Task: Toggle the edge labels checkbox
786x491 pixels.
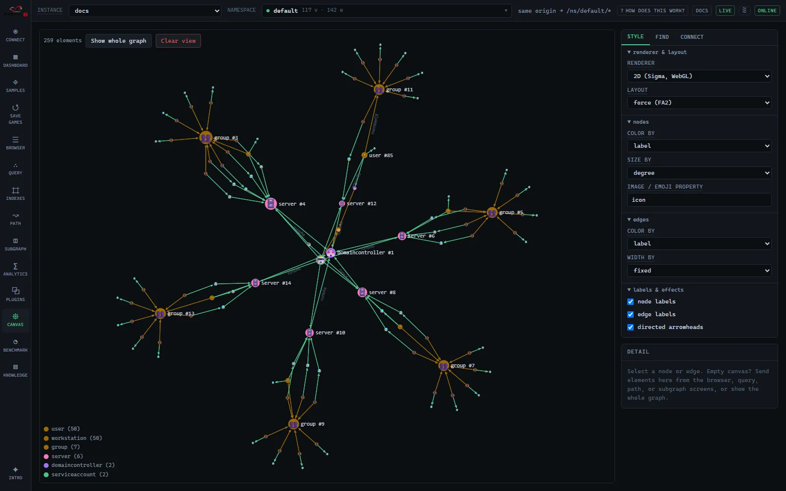Action: (630, 314)
